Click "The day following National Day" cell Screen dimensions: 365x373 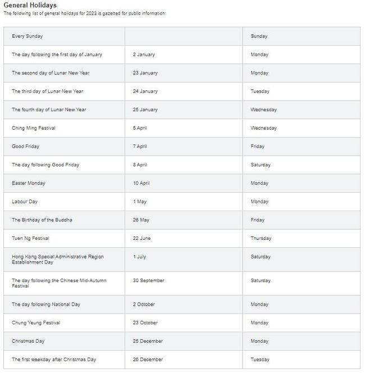(x=46, y=304)
